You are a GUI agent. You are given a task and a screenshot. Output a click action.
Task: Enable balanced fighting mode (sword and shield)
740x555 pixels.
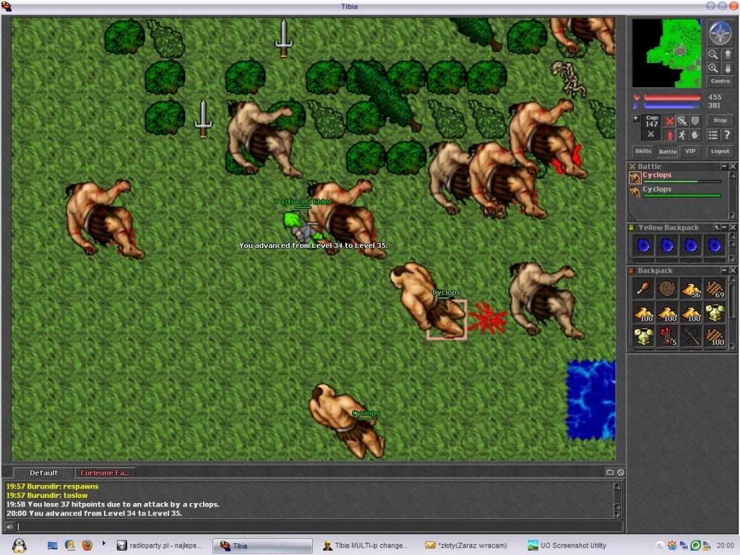click(x=682, y=121)
